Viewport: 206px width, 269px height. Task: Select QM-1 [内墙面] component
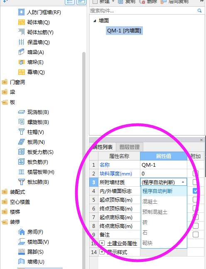point(124,31)
